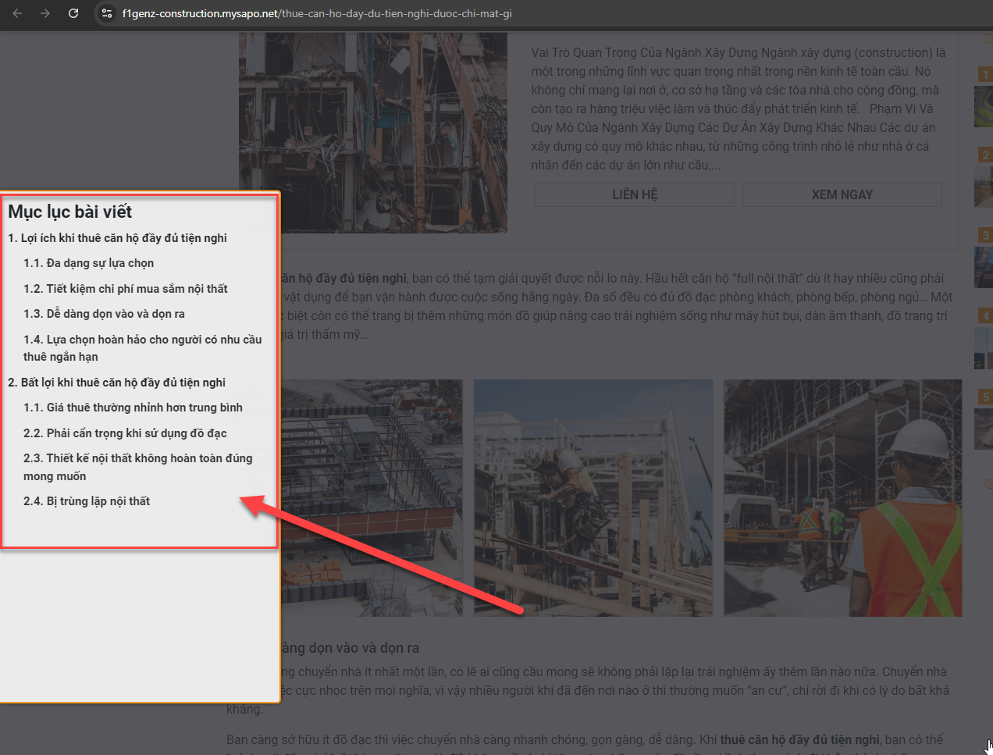Click the 'dọn vào và dọn ra' article heading
Viewport: 993px width, 755px height.
[350, 648]
